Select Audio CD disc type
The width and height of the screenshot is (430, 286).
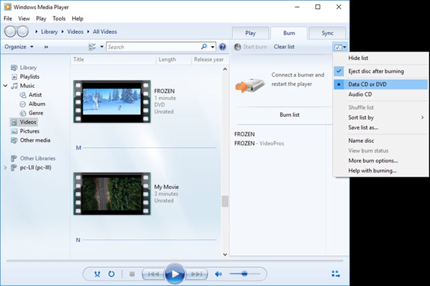tap(360, 94)
